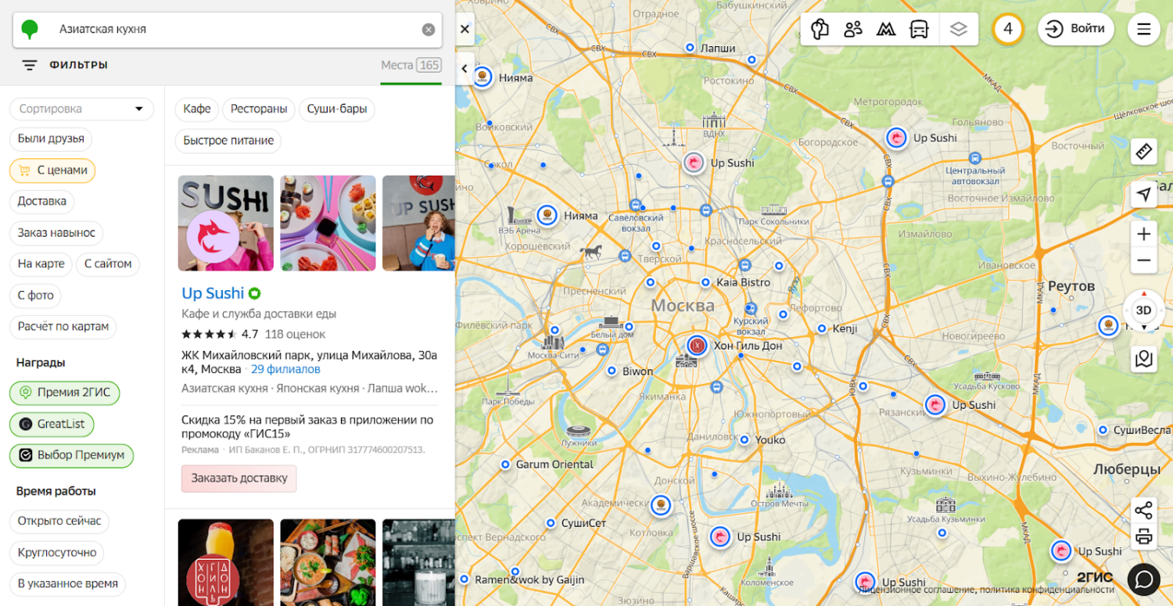Image resolution: width=1173 pixels, height=606 pixels.
Task: Open the share icon on map
Action: [x=1143, y=511]
